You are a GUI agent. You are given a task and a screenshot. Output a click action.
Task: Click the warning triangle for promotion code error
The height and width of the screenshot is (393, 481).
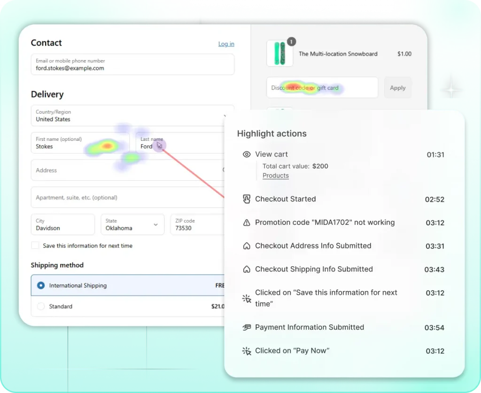(247, 223)
